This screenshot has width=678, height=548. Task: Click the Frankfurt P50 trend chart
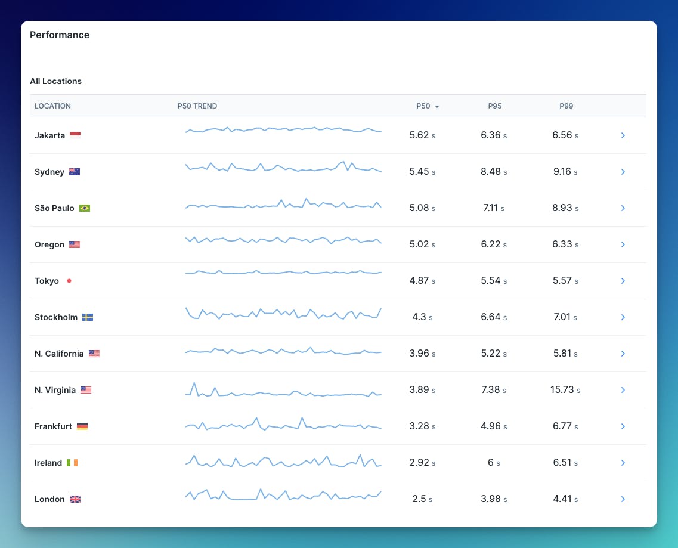click(x=283, y=425)
